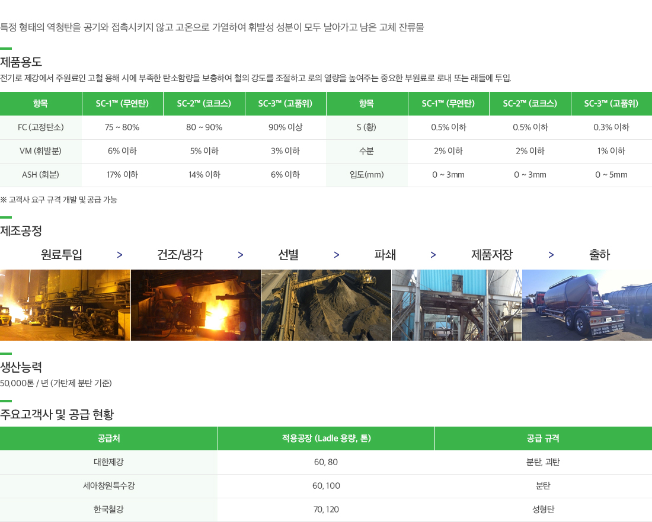This screenshot has height=522, width=652.
Task: Click the 0 ~ 5mm particle size cell
Action: 611,175
